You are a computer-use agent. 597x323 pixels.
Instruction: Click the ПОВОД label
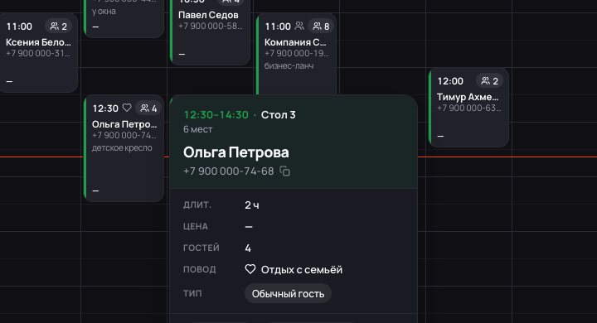tap(200, 269)
